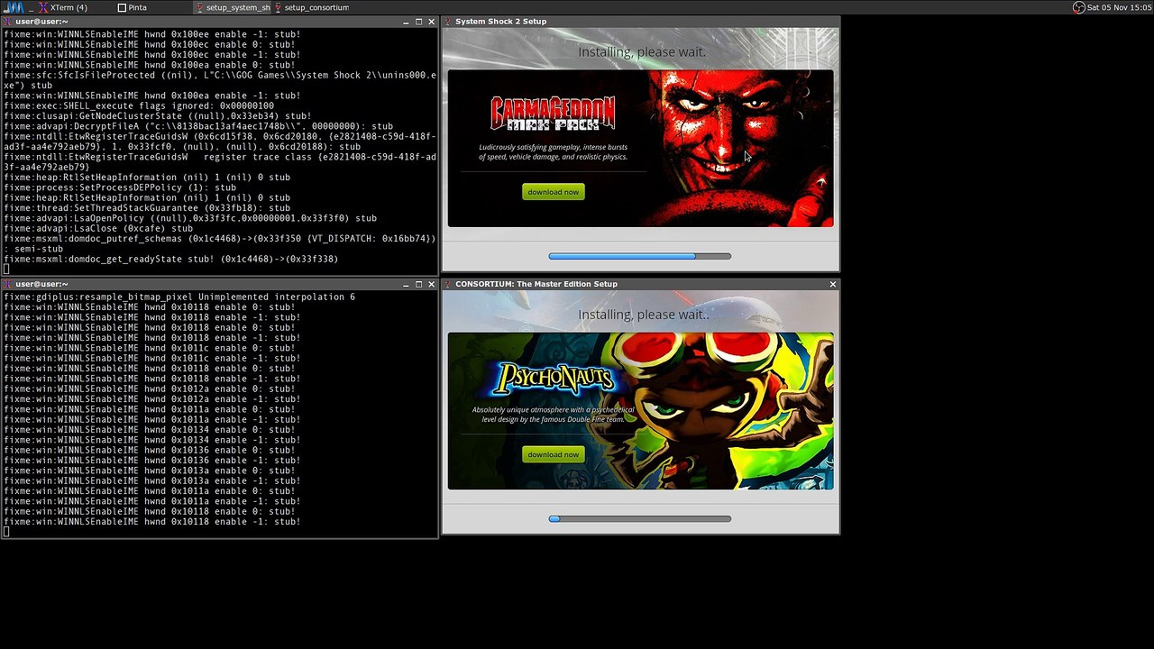Close the CONSORTIUM Master Edition Setup window
The width and height of the screenshot is (1154, 649).
(832, 284)
